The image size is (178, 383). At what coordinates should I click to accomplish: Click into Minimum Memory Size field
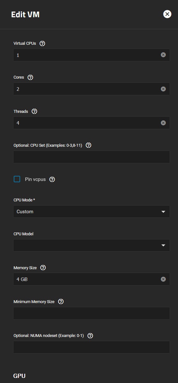click(92, 313)
